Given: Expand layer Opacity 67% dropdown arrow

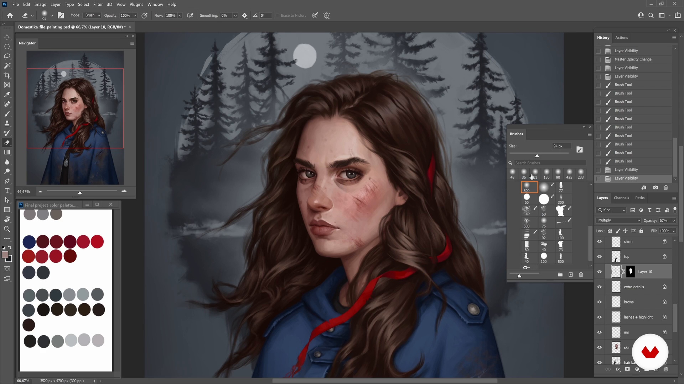Looking at the screenshot, I should click(x=674, y=221).
